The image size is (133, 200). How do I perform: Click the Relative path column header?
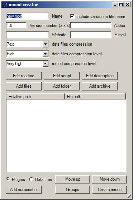point(35,97)
